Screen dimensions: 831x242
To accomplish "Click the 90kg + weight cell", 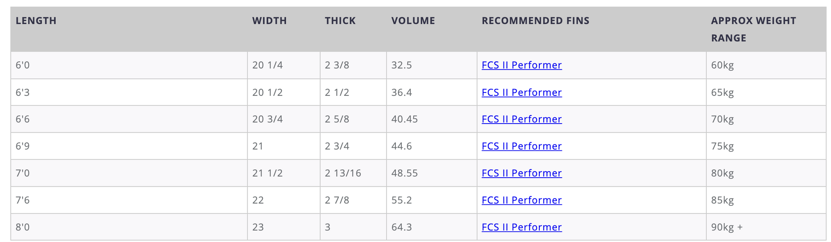I will pos(766,227).
